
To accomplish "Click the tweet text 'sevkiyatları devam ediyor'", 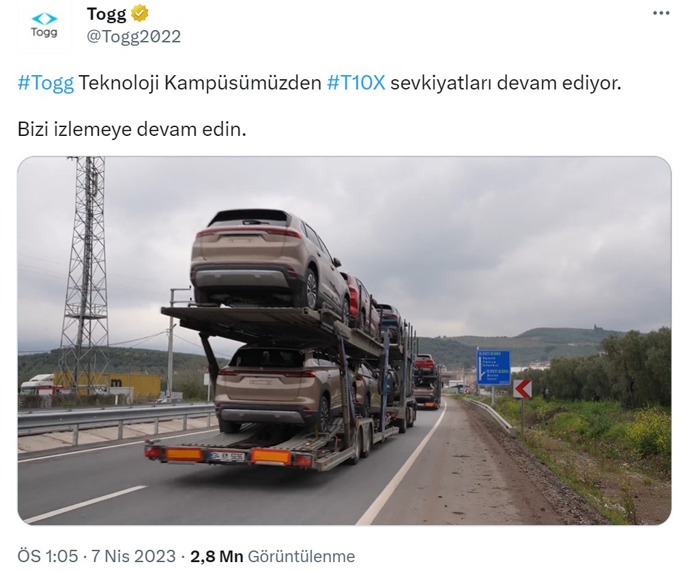I will click(505, 83).
